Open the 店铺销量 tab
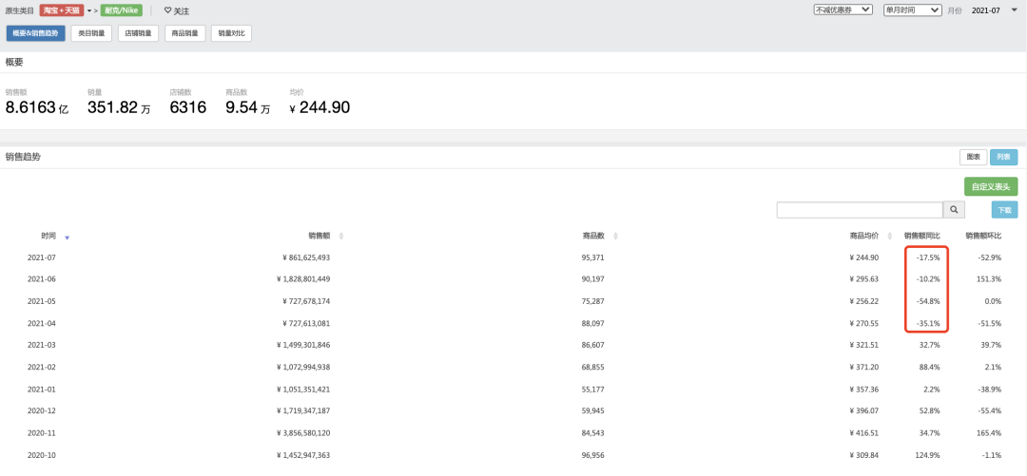This screenshot has width=1027, height=476. click(138, 33)
